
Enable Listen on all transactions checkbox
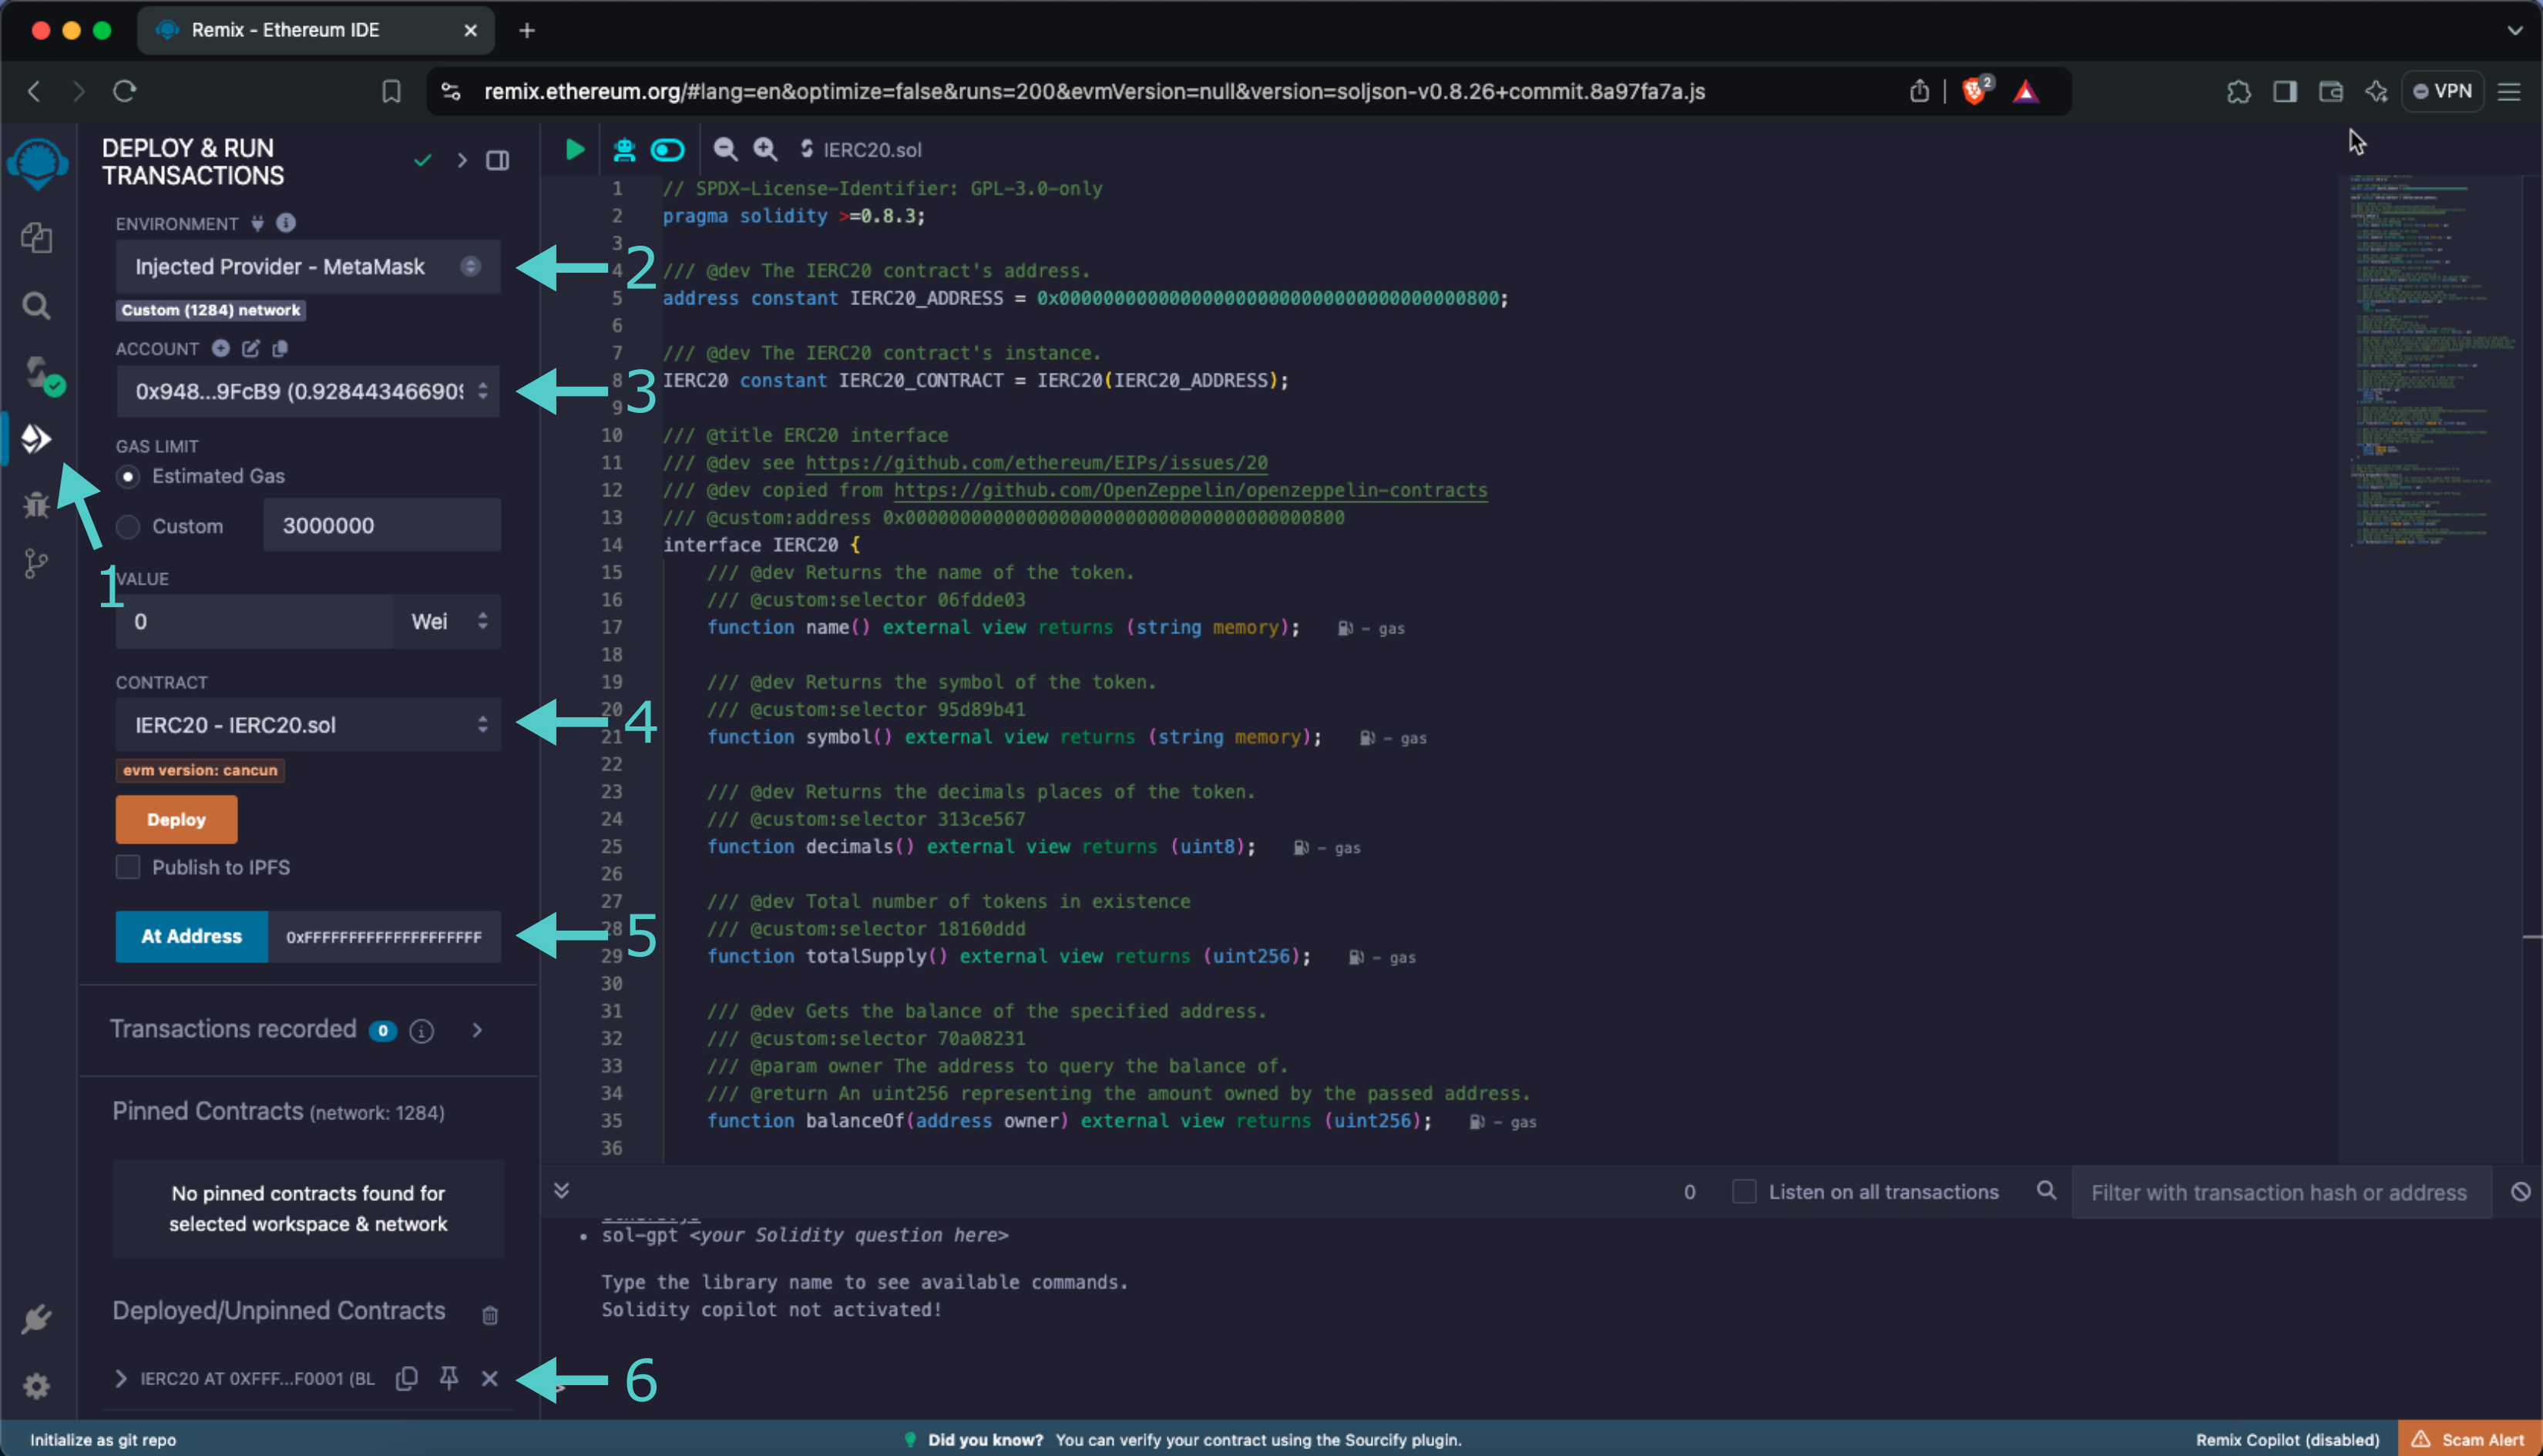coord(1744,1191)
